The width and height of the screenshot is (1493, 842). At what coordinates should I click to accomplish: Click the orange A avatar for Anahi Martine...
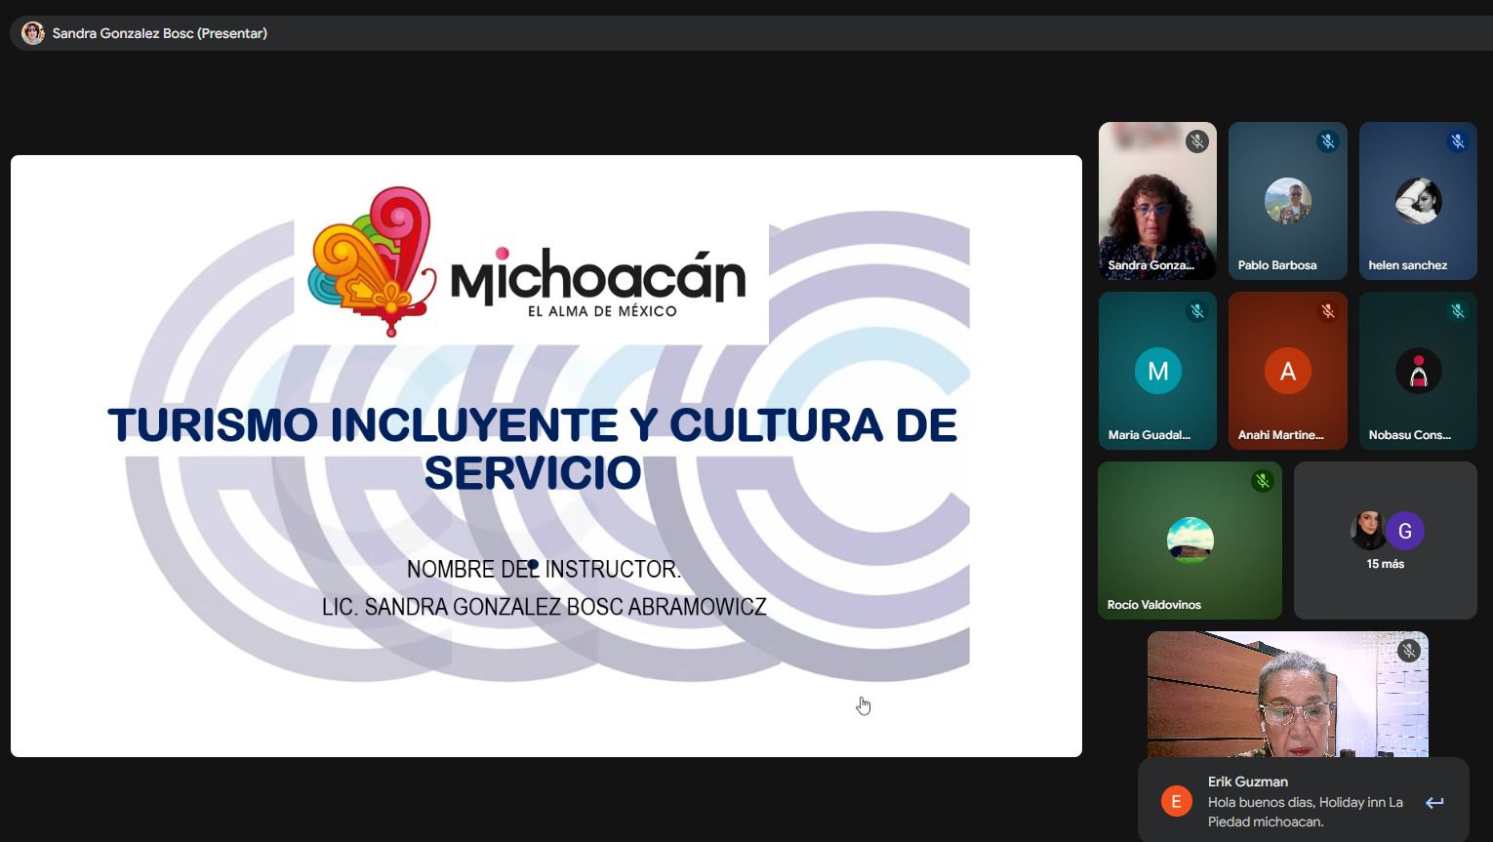pyautogui.click(x=1288, y=371)
